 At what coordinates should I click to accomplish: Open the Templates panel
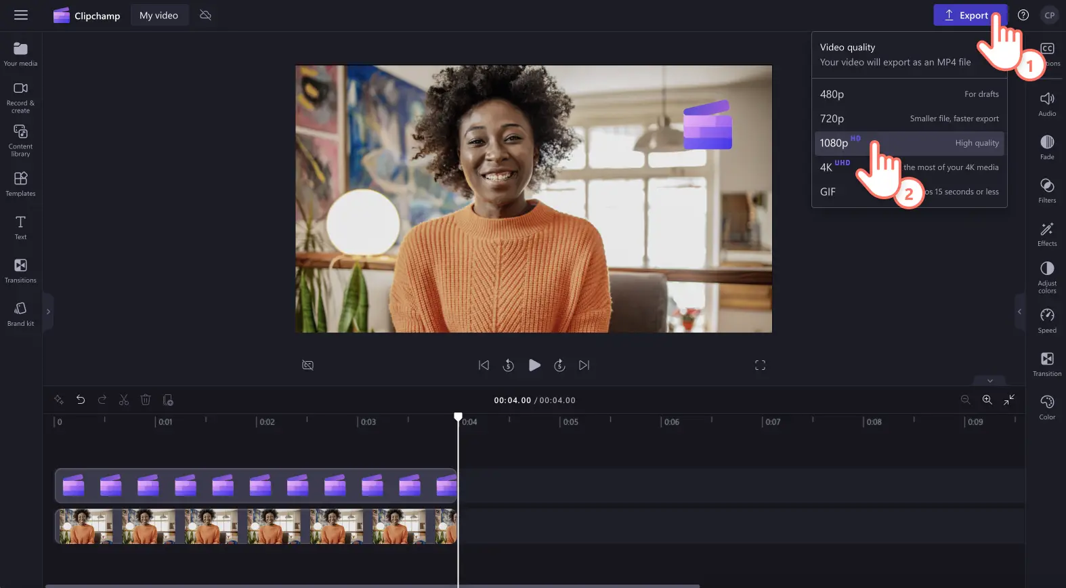(x=20, y=184)
